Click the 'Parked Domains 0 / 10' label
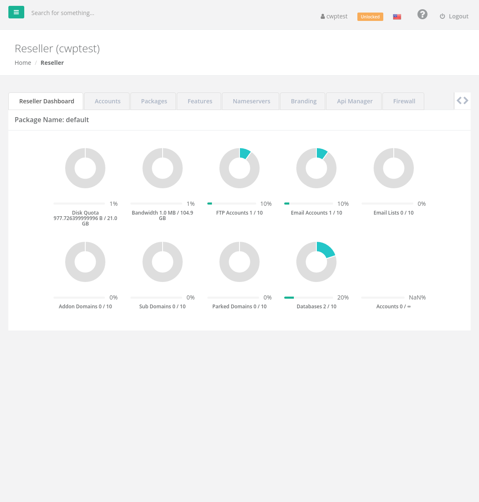 pos(239,307)
